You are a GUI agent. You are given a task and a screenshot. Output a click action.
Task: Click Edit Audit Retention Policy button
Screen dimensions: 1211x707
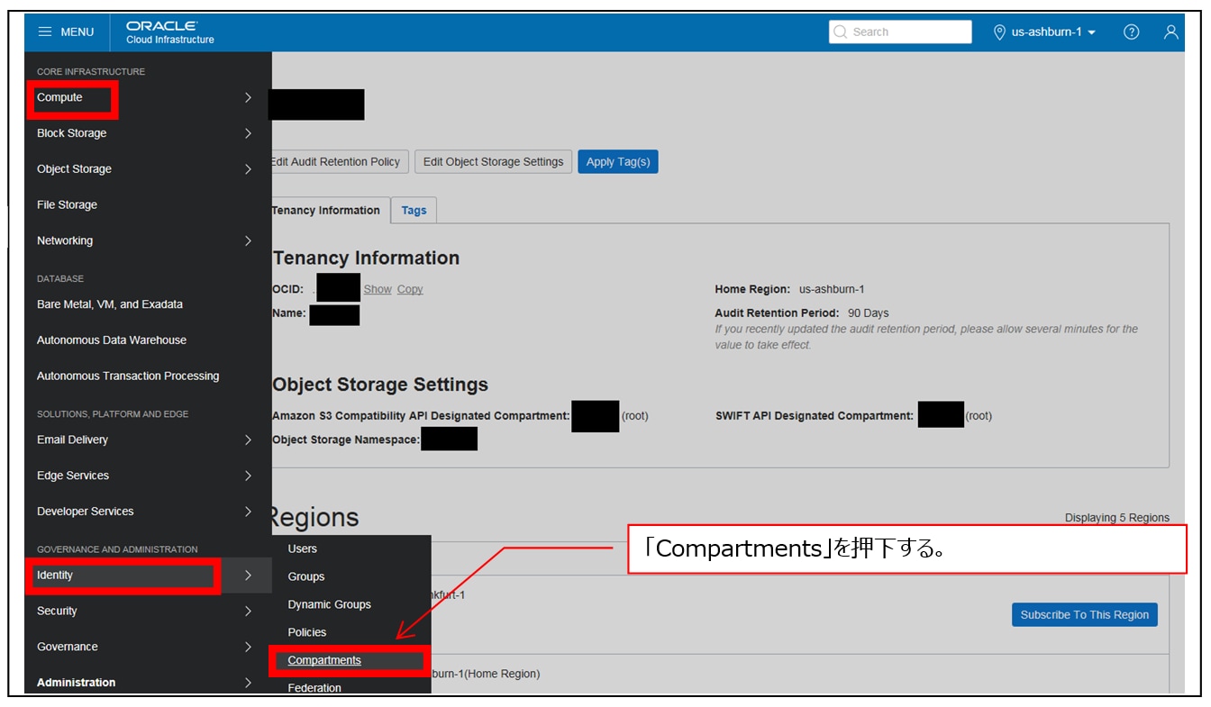pyautogui.click(x=339, y=162)
